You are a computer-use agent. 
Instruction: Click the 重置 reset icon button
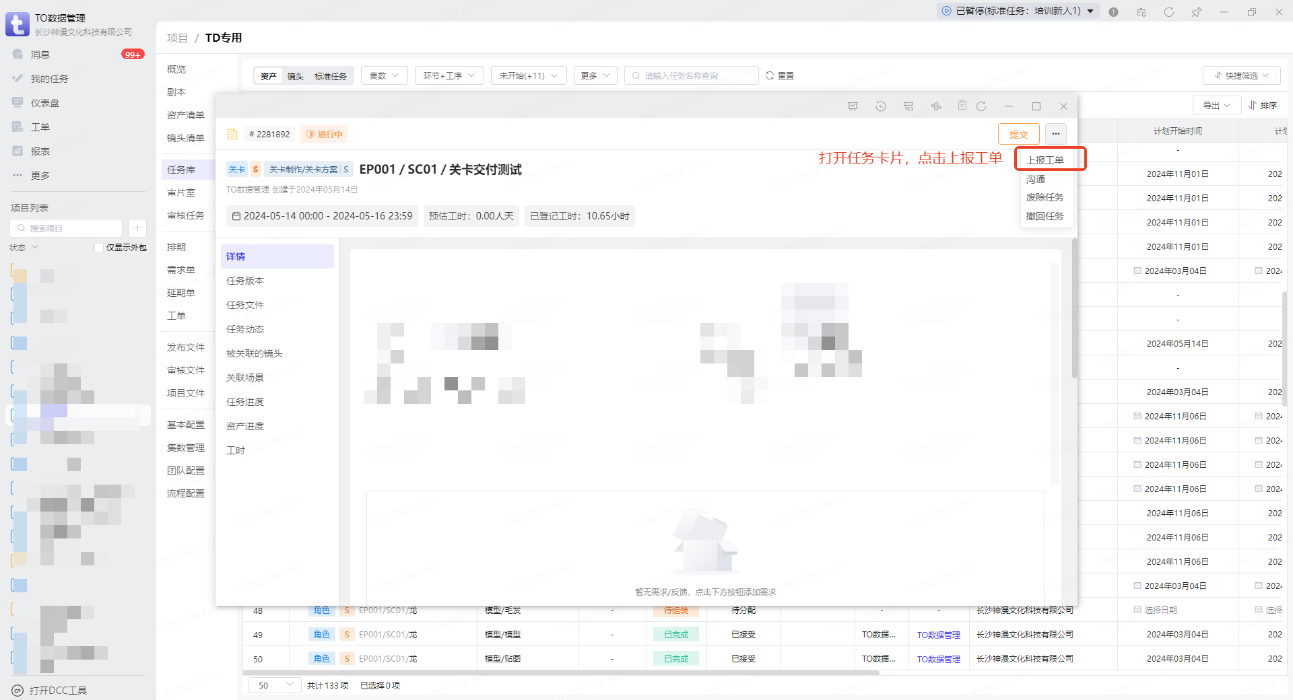pos(779,75)
